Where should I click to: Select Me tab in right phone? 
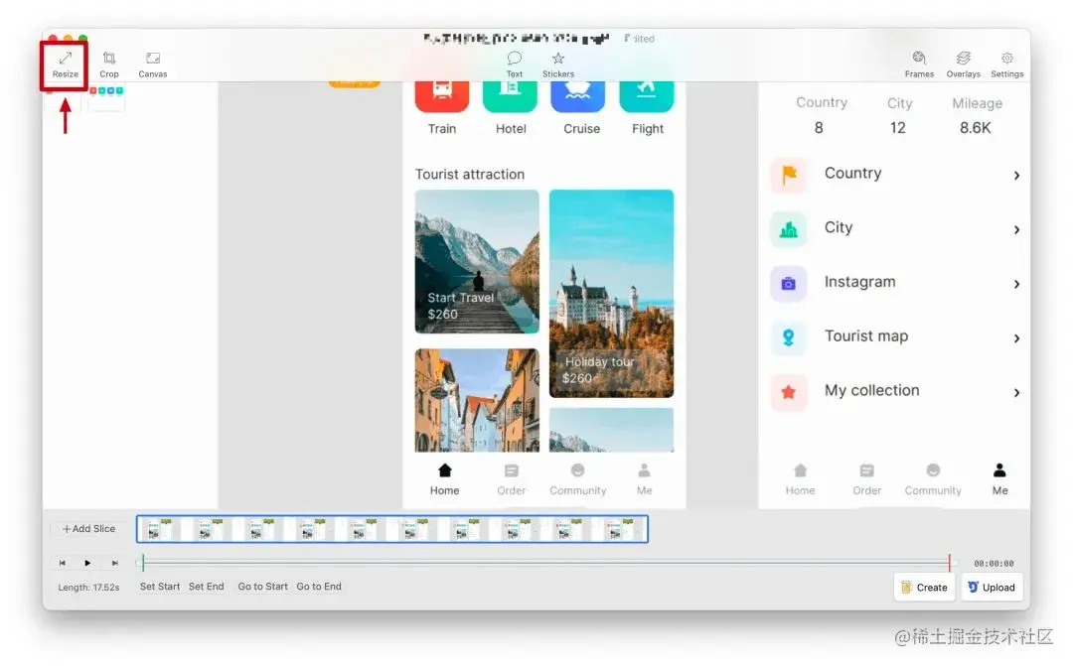[999, 479]
